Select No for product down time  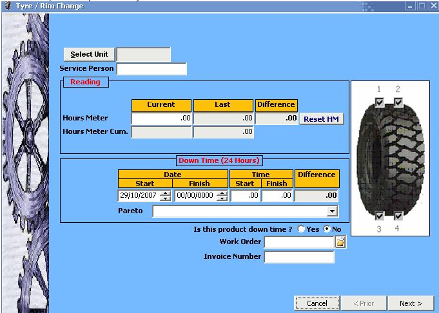coord(326,229)
